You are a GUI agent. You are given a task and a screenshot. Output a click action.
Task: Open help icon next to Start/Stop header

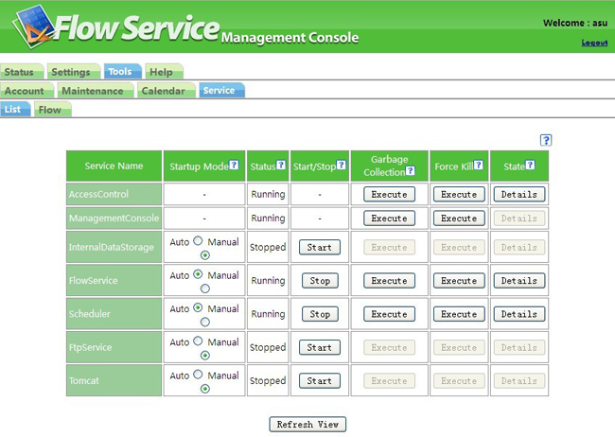(x=342, y=165)
